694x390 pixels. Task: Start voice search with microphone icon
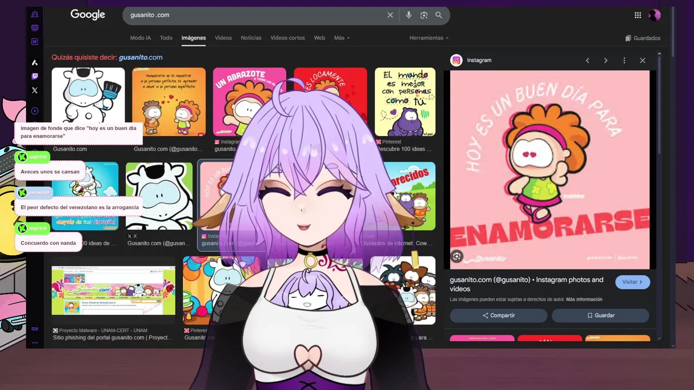[x=409, y=15]
